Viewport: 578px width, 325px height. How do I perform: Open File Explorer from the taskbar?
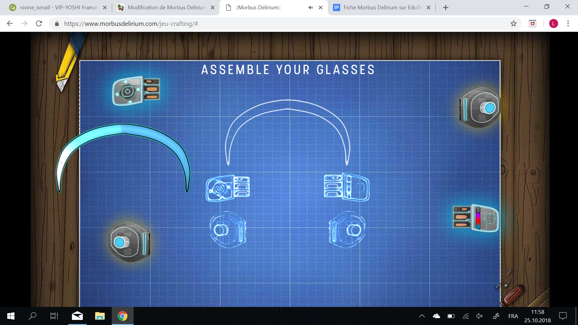point(100,316)
